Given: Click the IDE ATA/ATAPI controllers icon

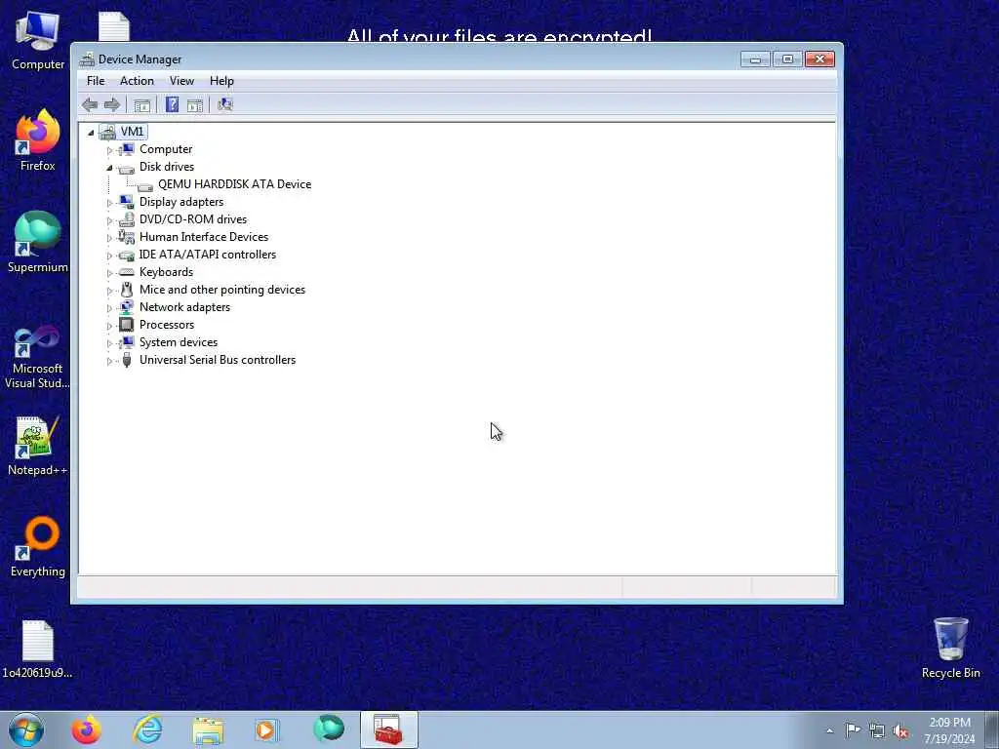Looking at the screenshot, I should pos(127,255).
